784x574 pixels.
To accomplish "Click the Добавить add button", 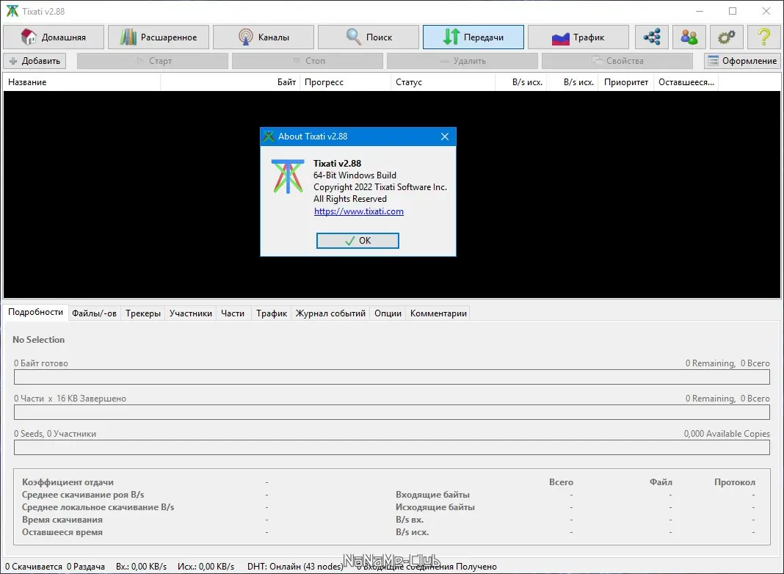I will coord(35,61).
